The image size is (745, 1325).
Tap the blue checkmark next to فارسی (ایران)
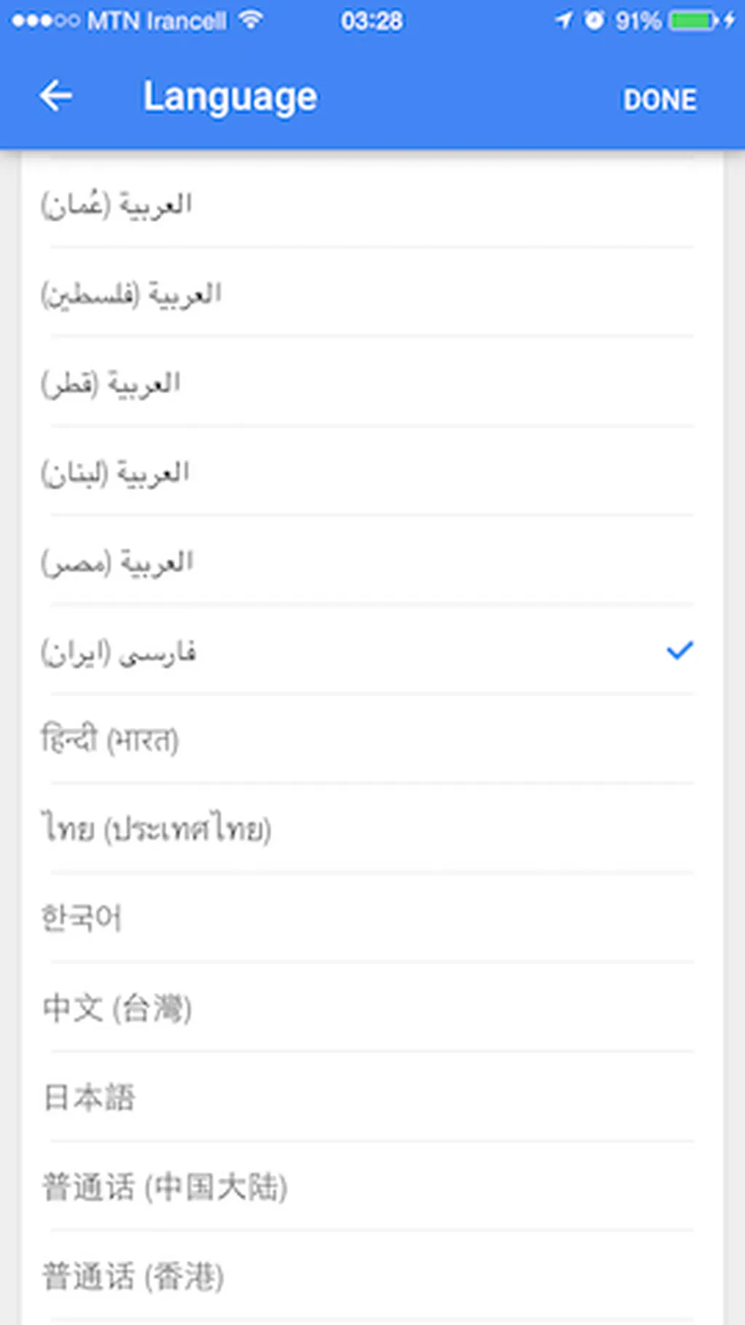pyautogui.click(x=680, y=650)
